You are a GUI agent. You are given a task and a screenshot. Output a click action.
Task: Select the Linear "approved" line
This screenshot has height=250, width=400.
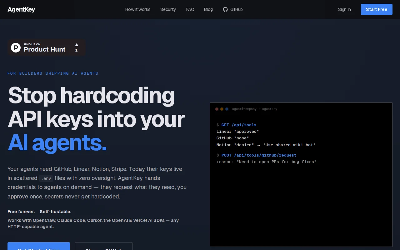(238, 132)
